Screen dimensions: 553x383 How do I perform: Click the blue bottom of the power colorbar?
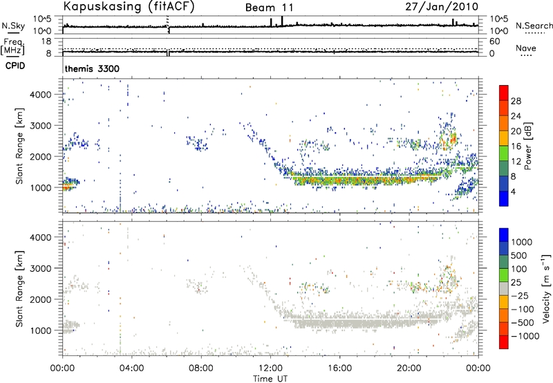[x=504, y=198]
